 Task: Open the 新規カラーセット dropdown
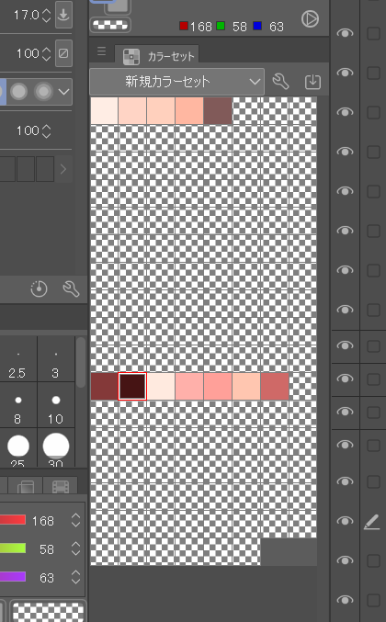pos(177,82)
